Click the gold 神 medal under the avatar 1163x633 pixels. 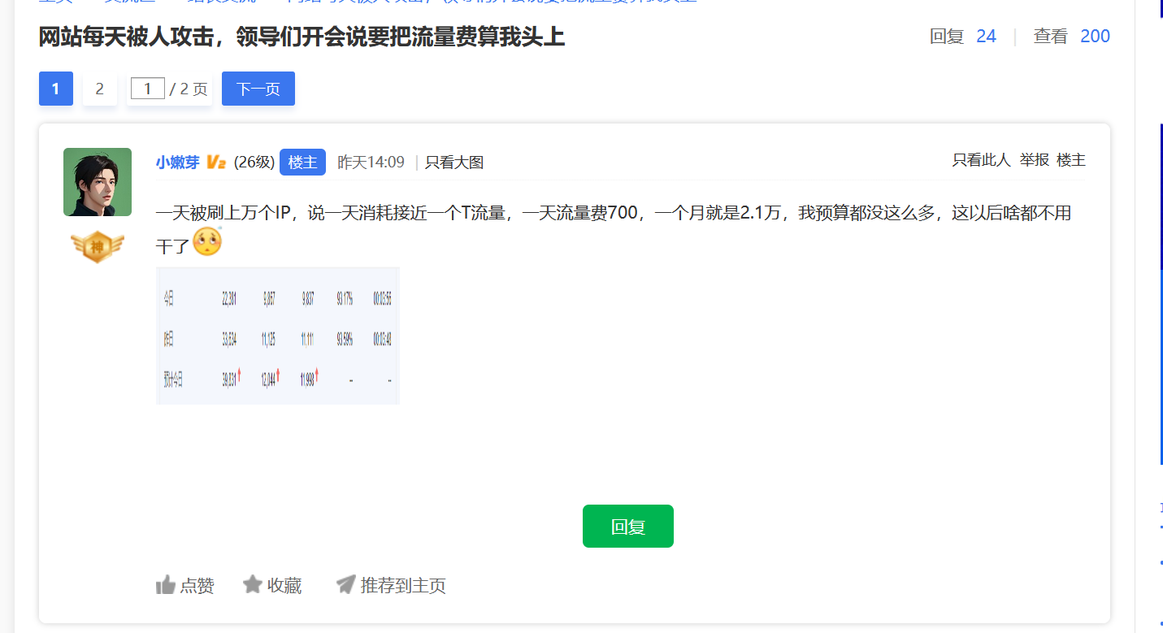pyautogui.click(x=97, y=246)
